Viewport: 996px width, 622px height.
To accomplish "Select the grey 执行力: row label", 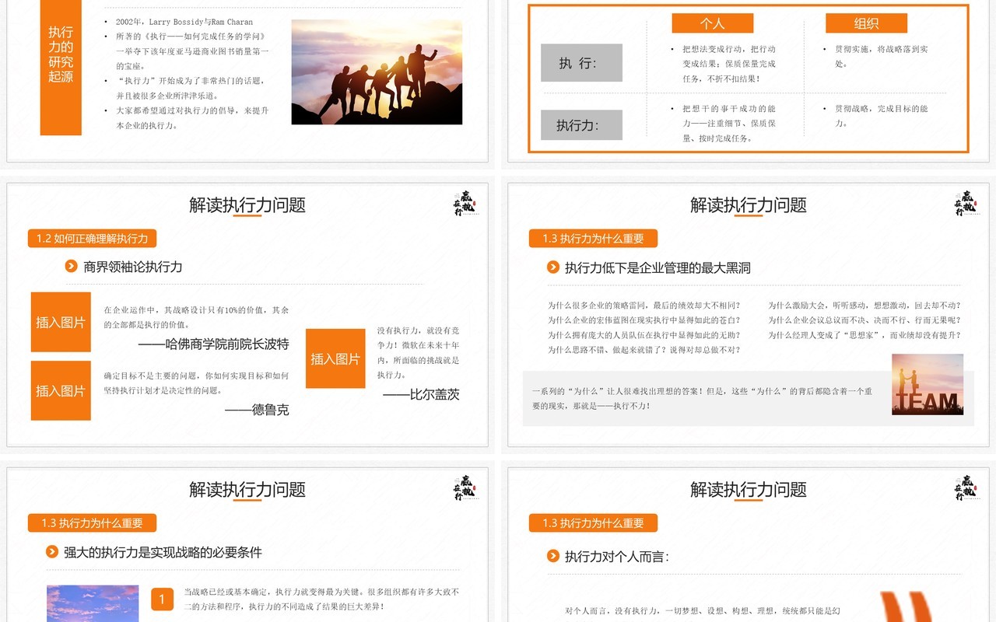I will (x=581, y=124).
